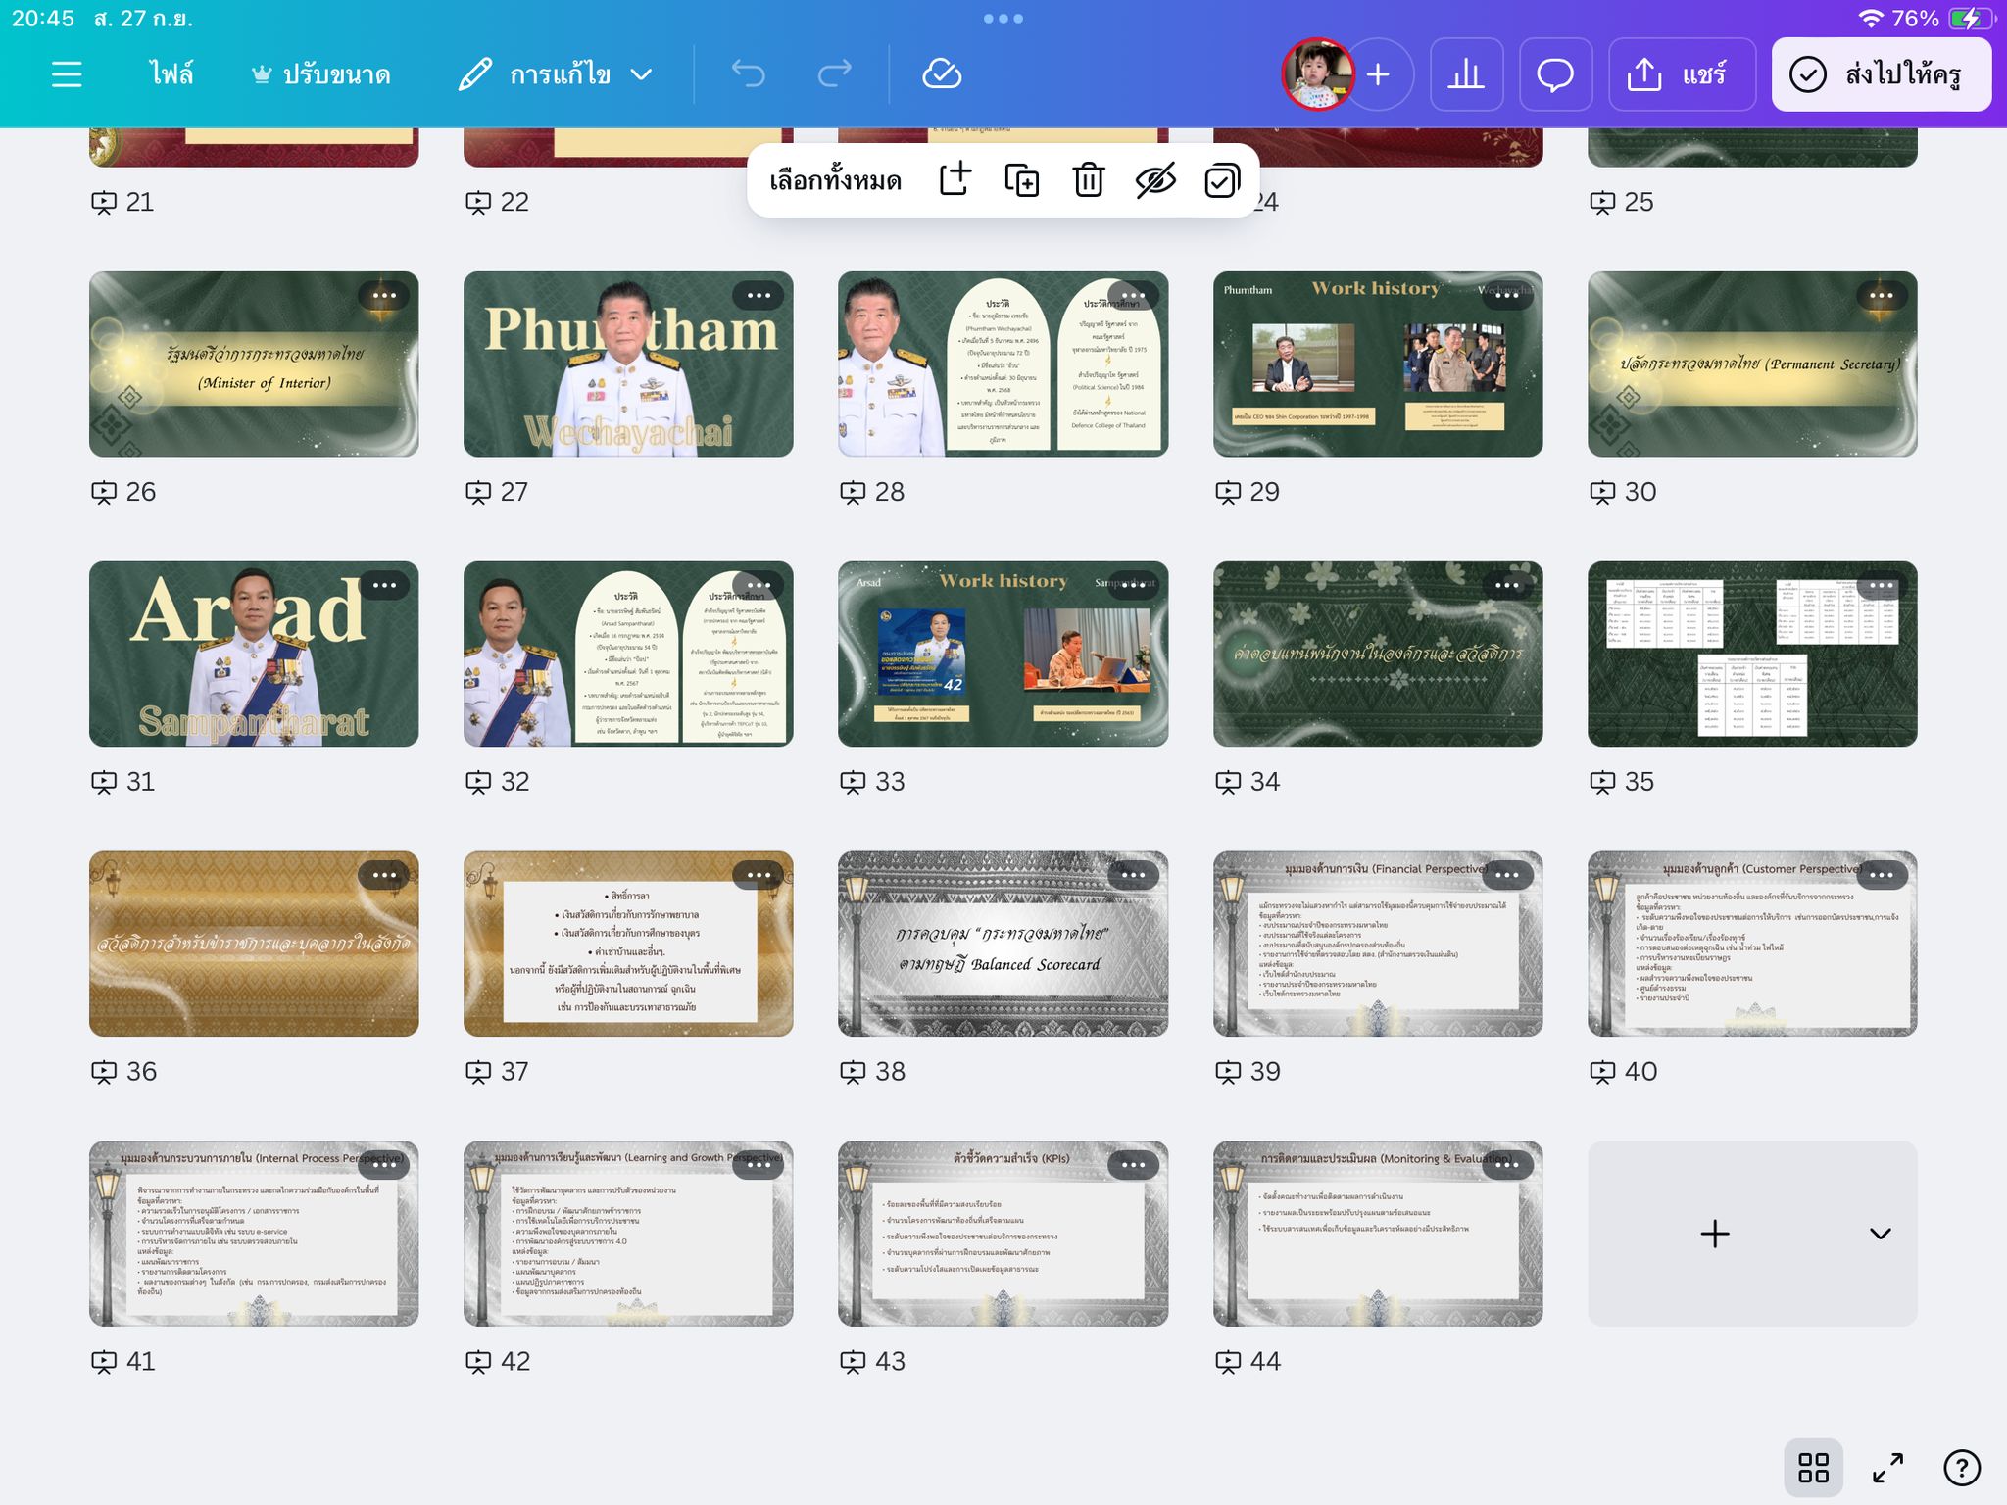Open three-dot menu on slide 27
This screenshot has height=1505, width=2007.
click(759, 295)
